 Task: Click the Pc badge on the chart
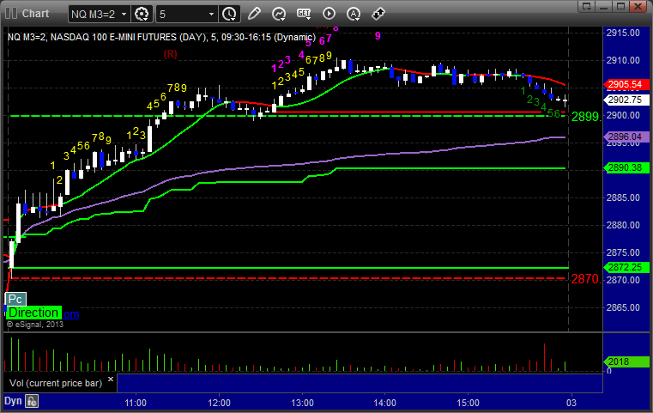[x=15, y=299]
